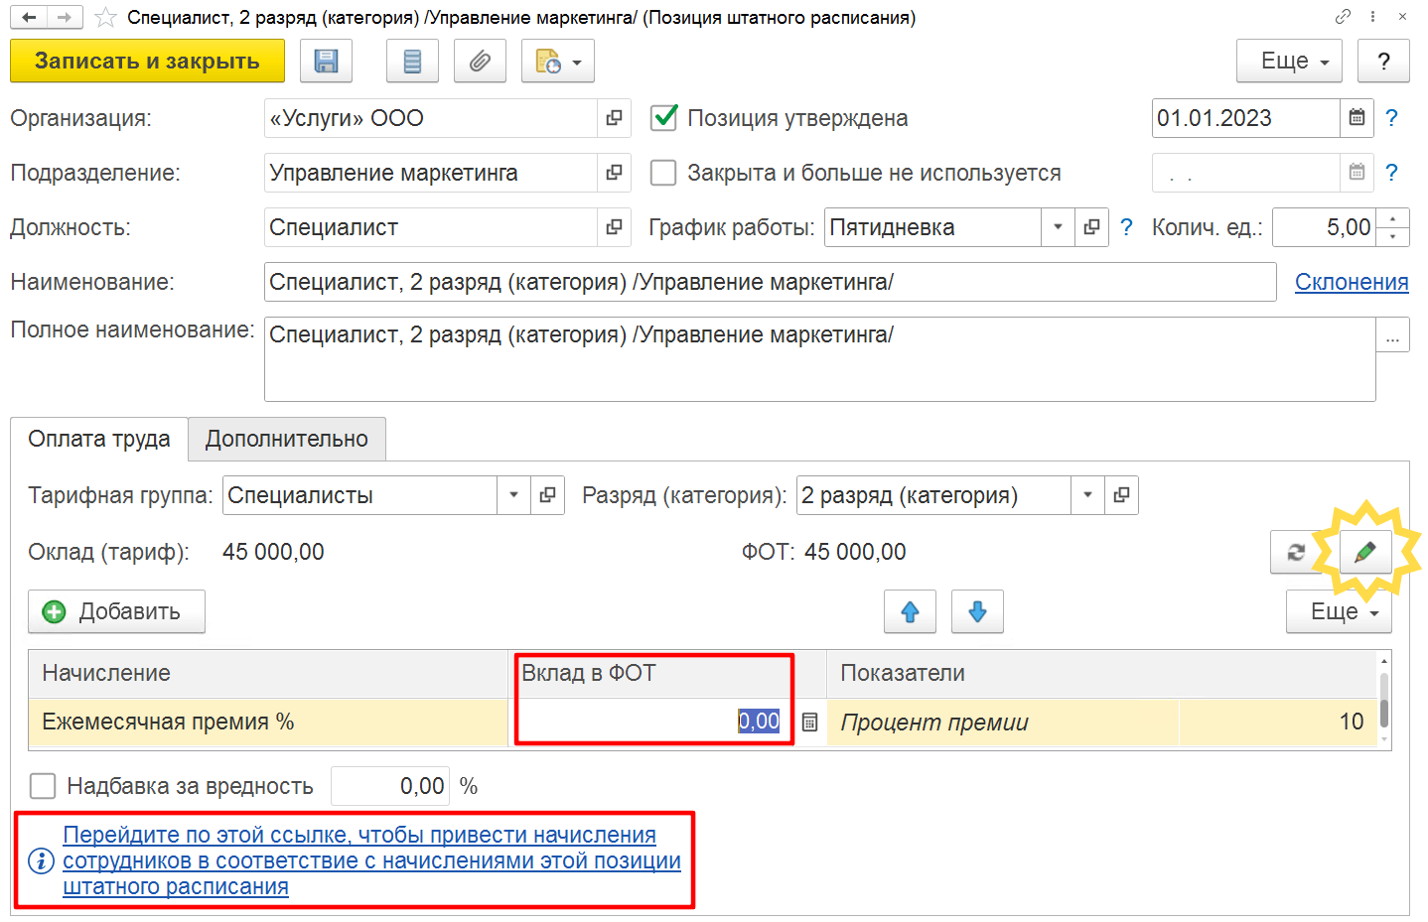The width and height of the screenshot is (1428, 922).
Task: Open attached files paperclip icon
Action: 480,62
